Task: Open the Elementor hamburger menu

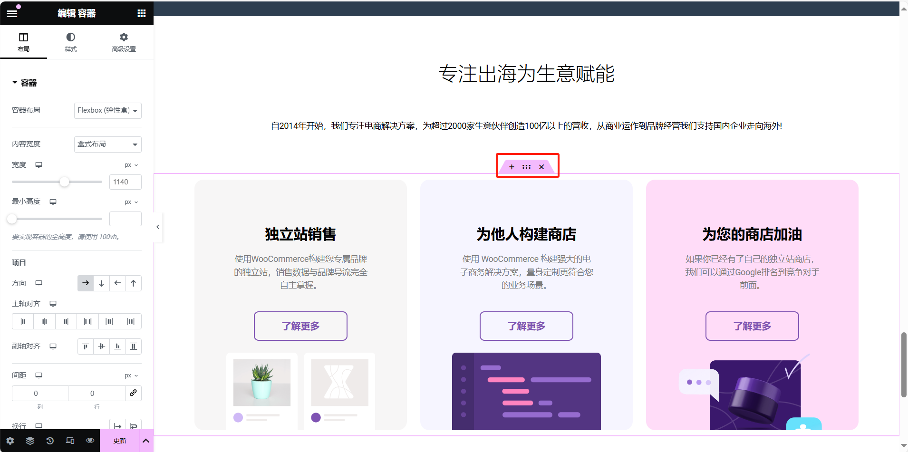Action: click(x=12, y=13)
